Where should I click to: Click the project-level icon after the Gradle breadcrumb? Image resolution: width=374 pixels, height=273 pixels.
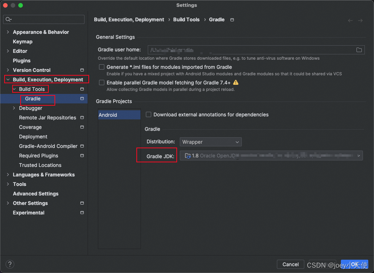tap(232, 20)
